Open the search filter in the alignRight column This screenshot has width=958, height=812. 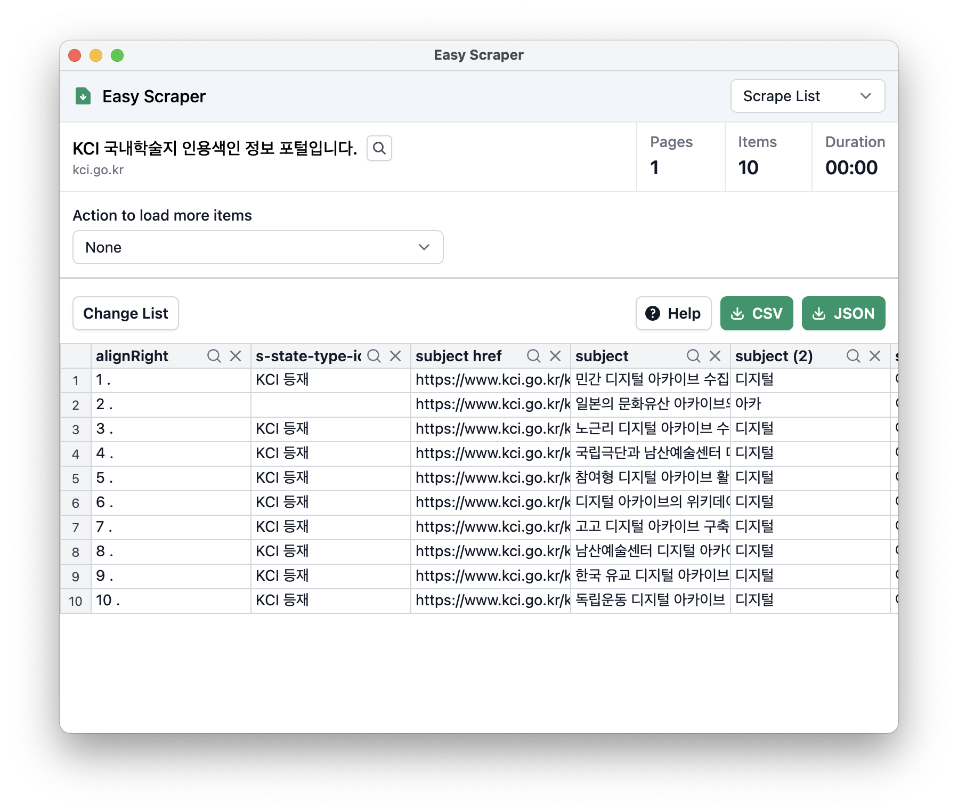tap(215, 356)
